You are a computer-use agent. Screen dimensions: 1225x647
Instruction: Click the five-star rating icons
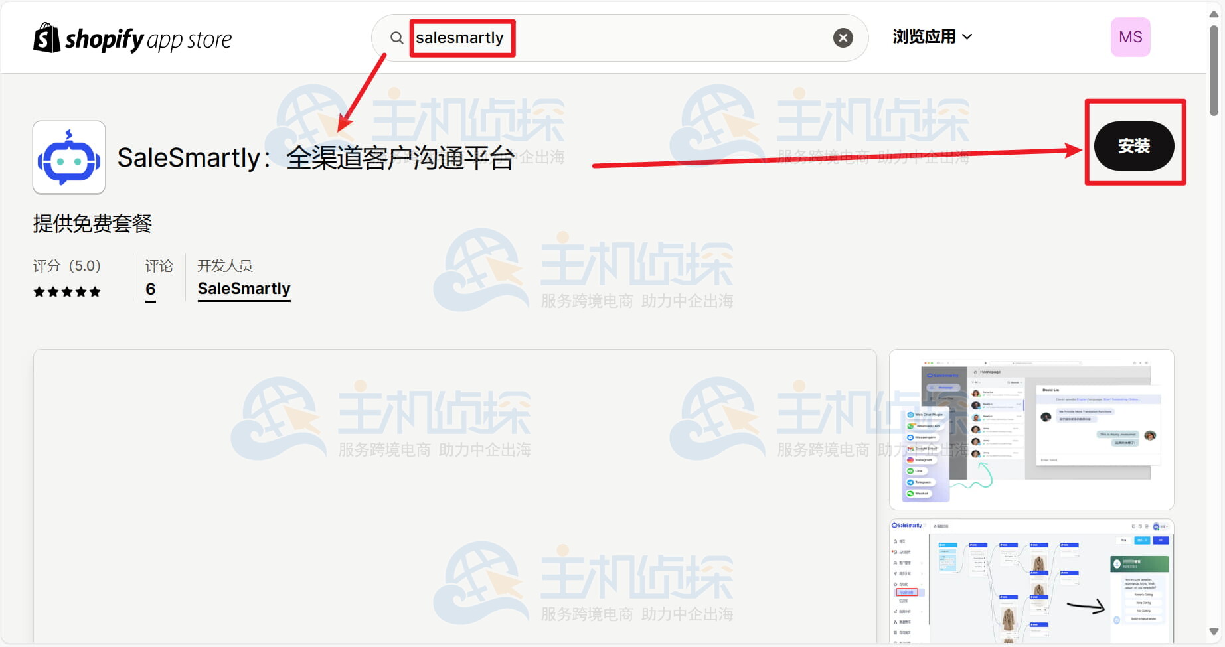coord(67,292)
